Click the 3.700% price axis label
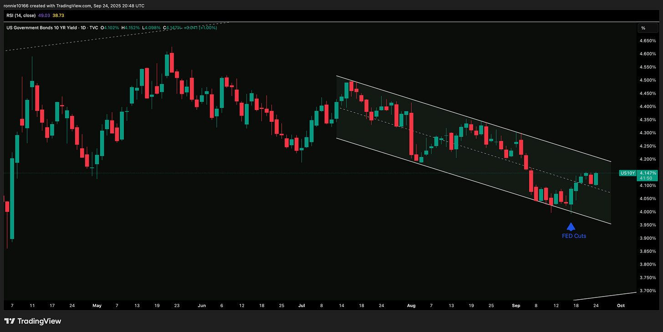Image resolution: width=663 pixels, height=332 pixels. [648, 291]
